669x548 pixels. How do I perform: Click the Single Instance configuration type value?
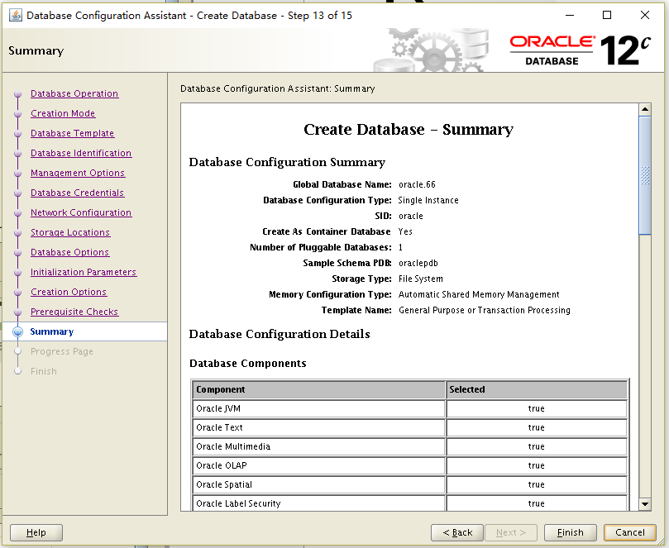pos(428,200)
